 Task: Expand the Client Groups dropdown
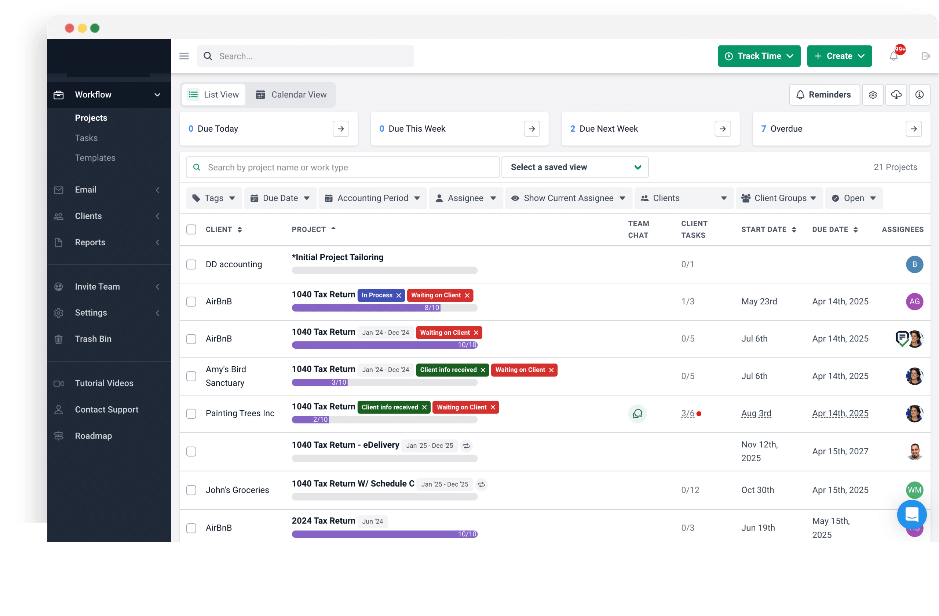coord(780,198)
